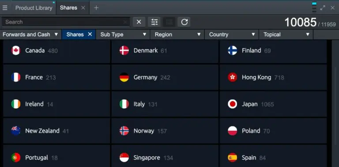Open Germany shares
The width and height of the screenshot is (339, 167).
pos(165,77)
